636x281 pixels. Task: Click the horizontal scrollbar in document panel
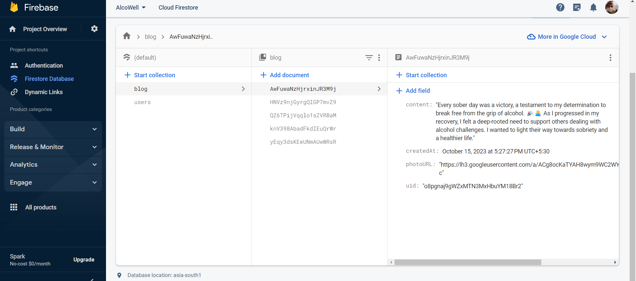(467, 262)
